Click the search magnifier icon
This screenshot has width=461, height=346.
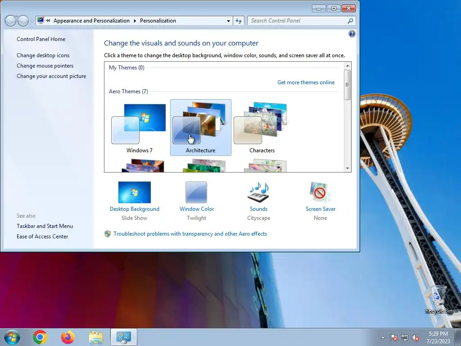coord(350,21)
